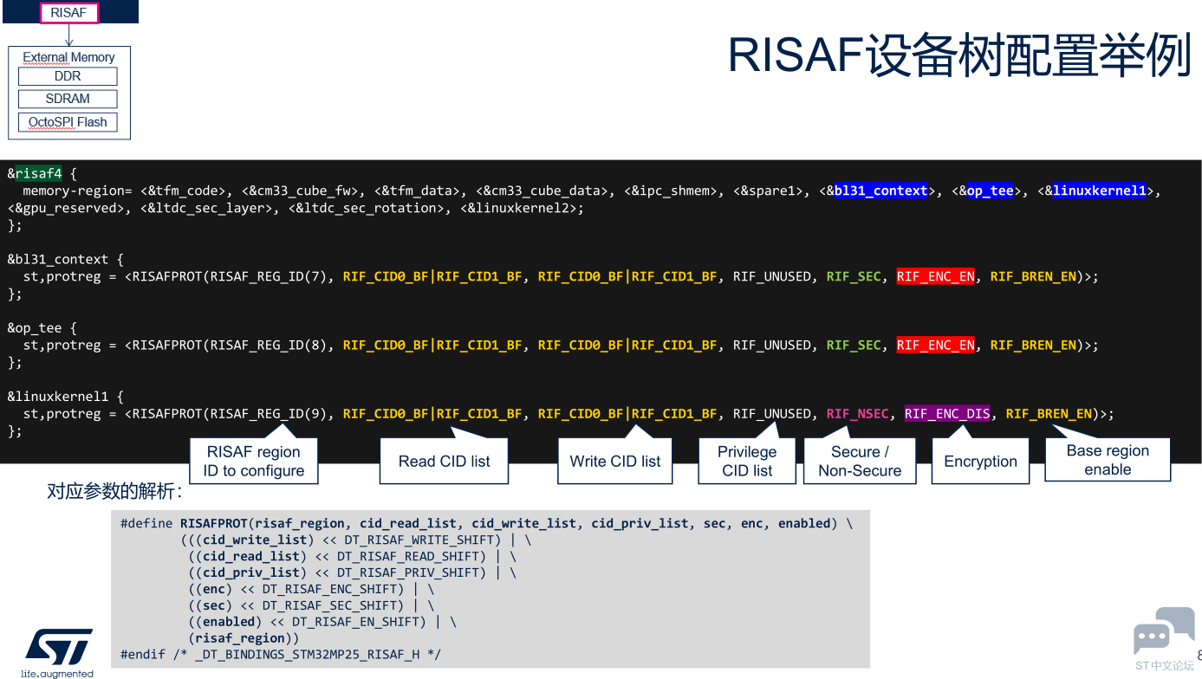Click the OctoSPI Flash box
Viewport: 1202px width, 679px height.
(68, 122)
